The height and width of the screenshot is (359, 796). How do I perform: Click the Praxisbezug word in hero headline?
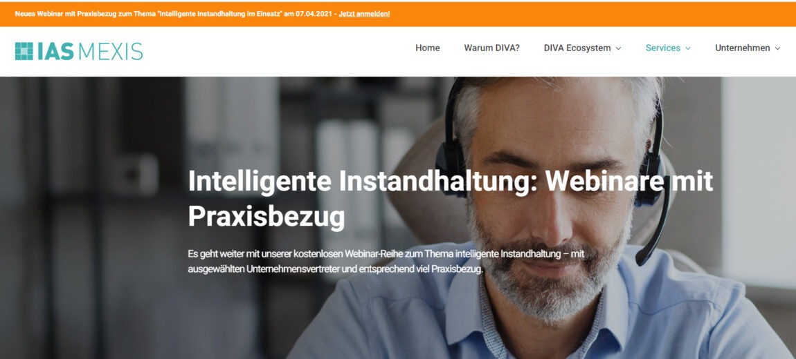pos(266,215)
